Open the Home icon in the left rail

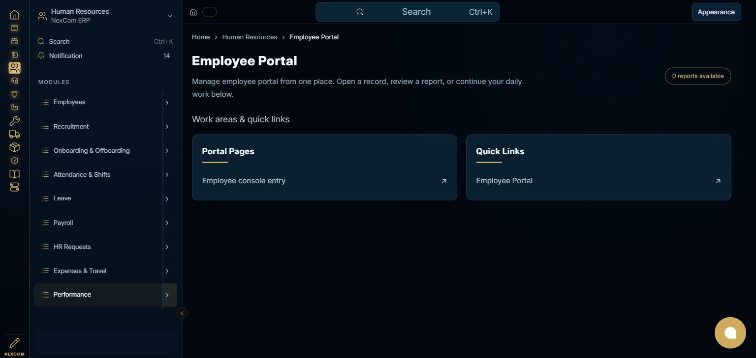point(14,15)
